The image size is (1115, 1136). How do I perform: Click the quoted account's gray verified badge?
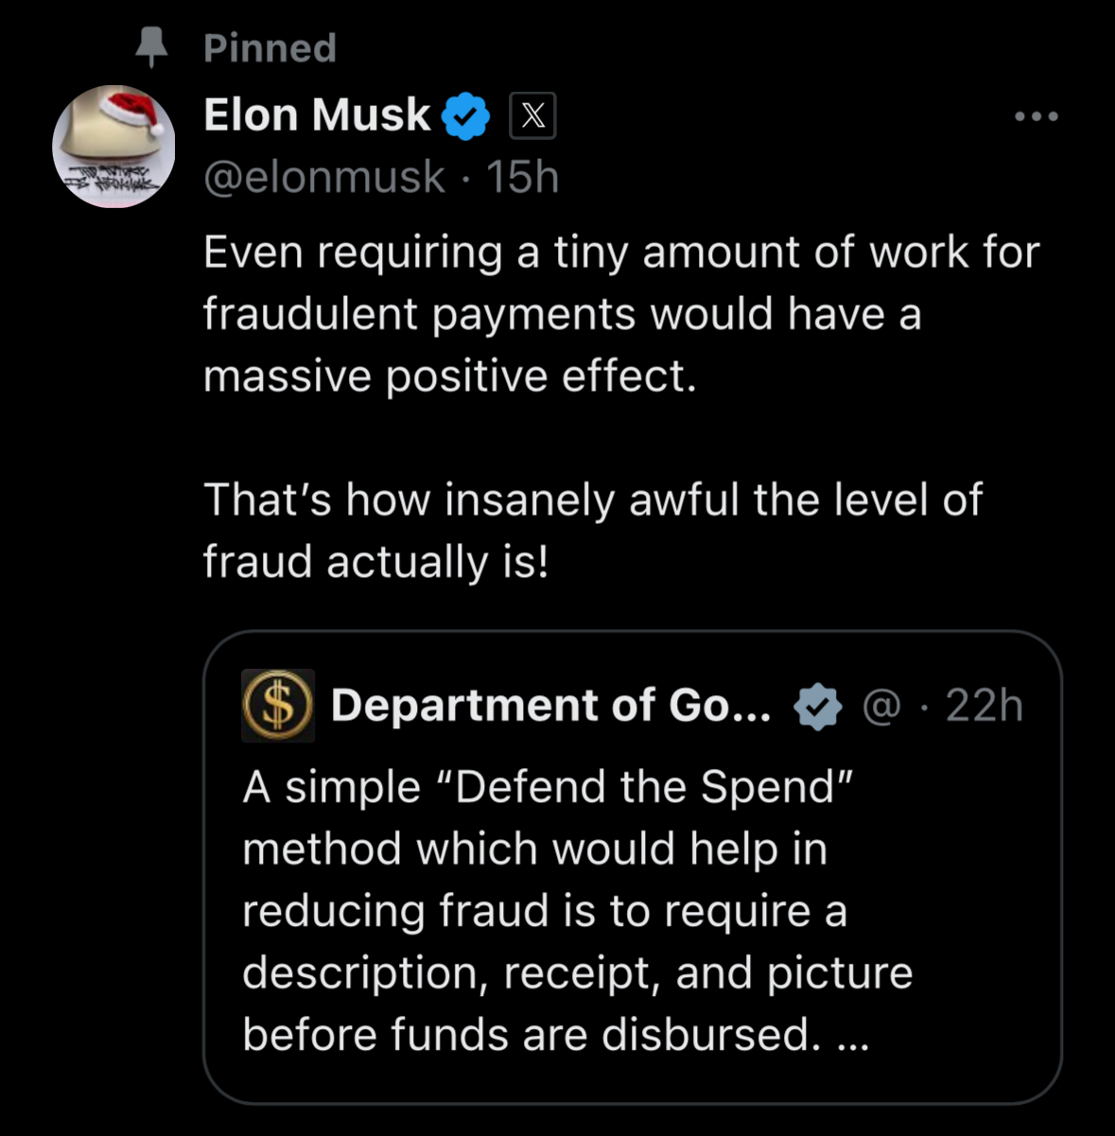point(817,707)
